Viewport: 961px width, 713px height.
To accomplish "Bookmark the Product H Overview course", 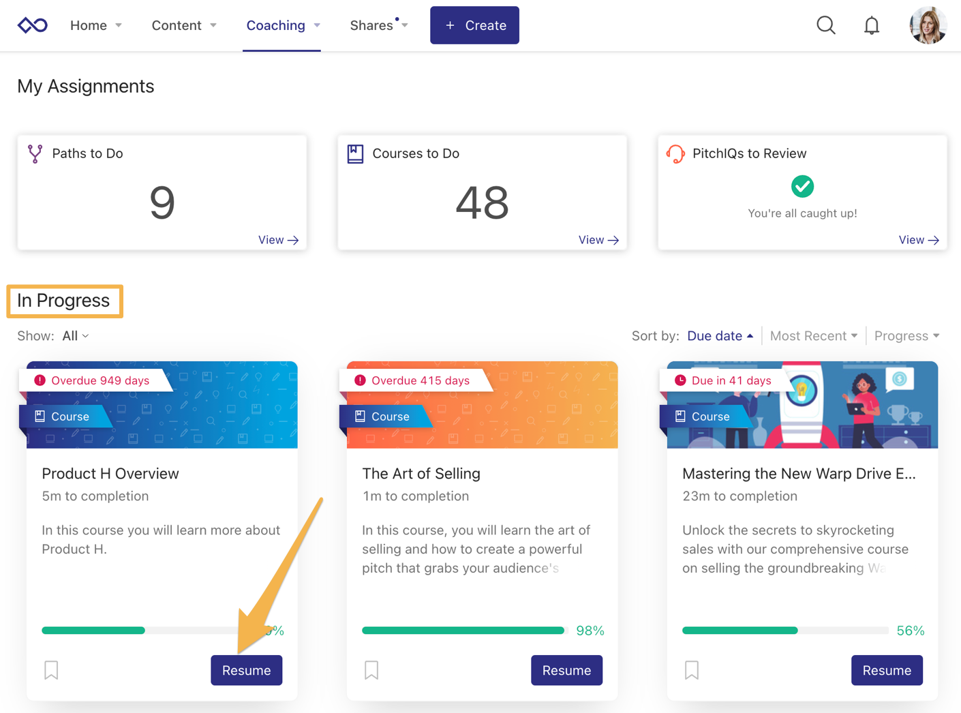I will pyautogui.click(x=51, y=670).
